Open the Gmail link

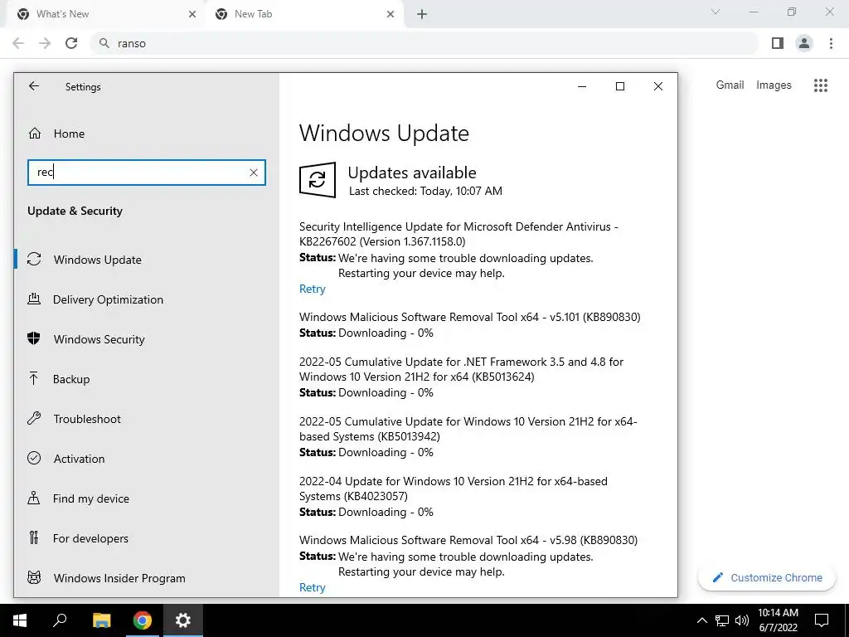click(x=730, y=85)
